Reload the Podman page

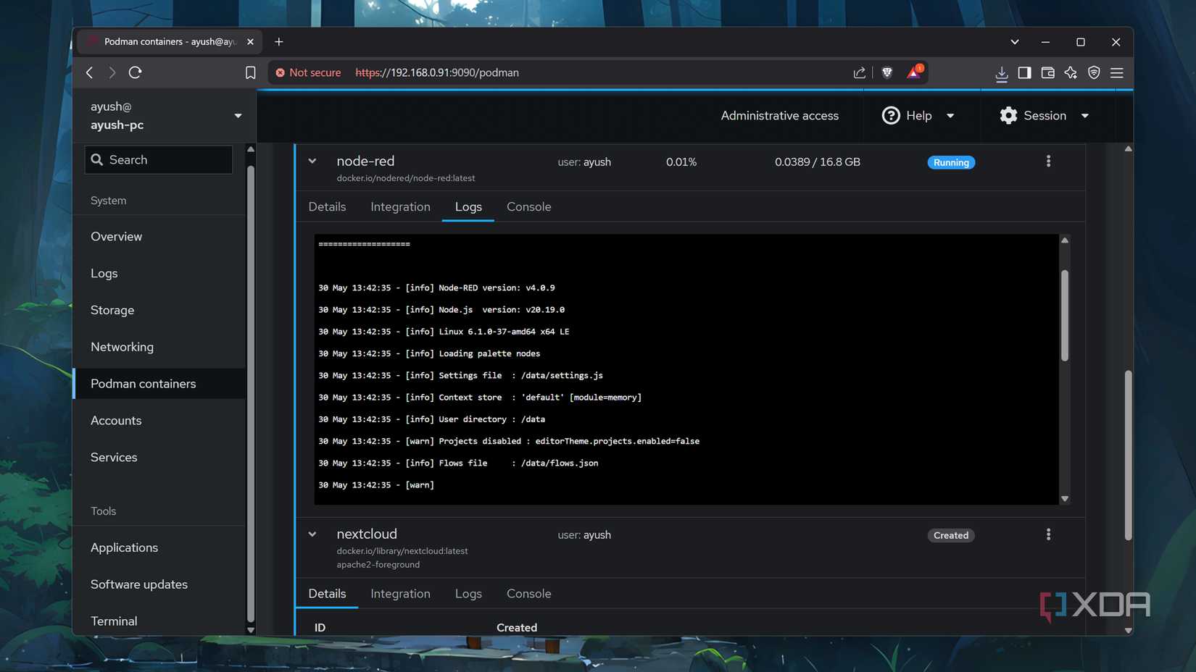tap(136, 72)
